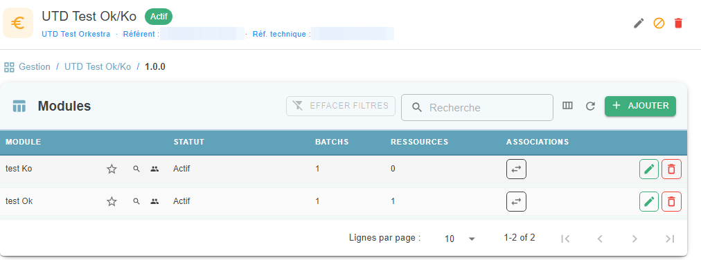
Task: Click Actif status in test Ok row
Action: 181,202
